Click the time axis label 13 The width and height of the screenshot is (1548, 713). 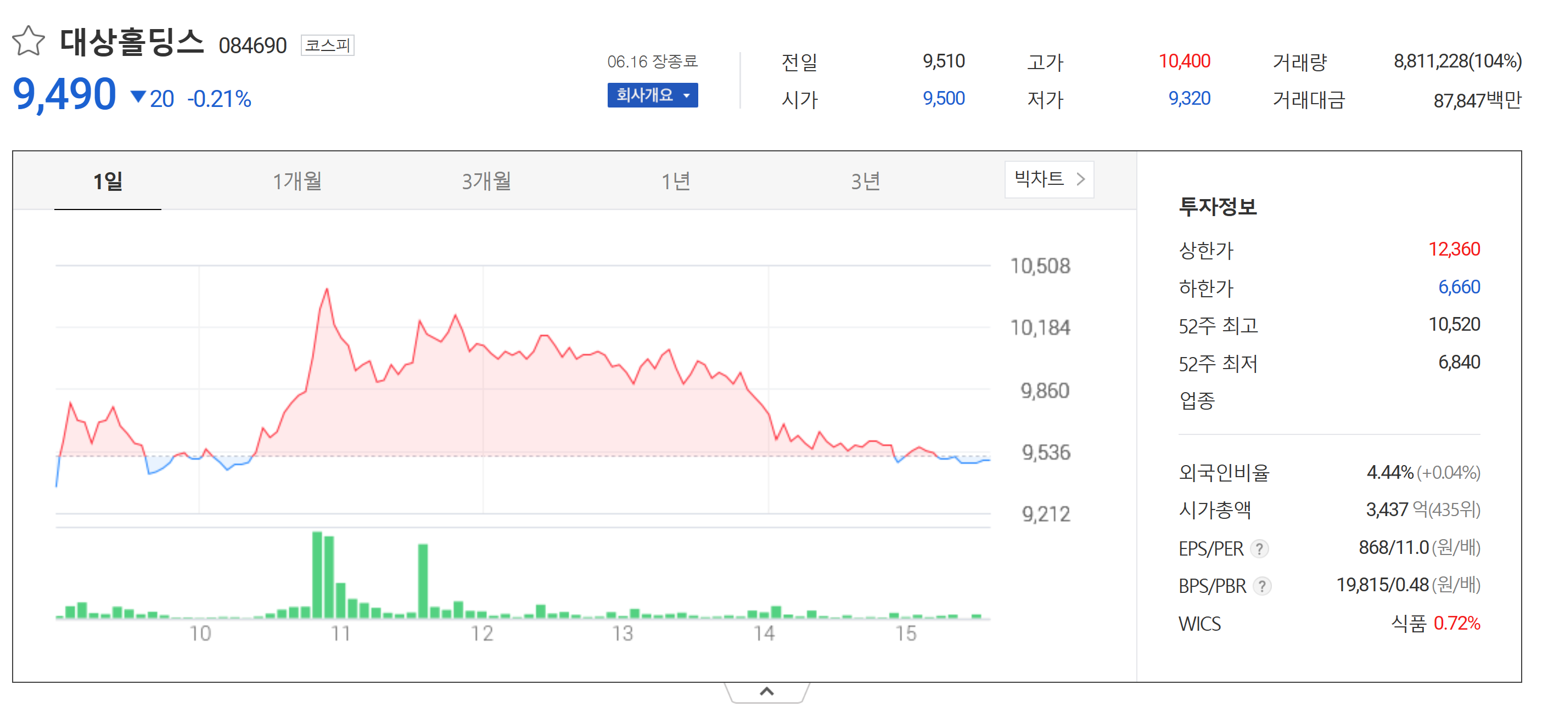(x=622, y=633)
